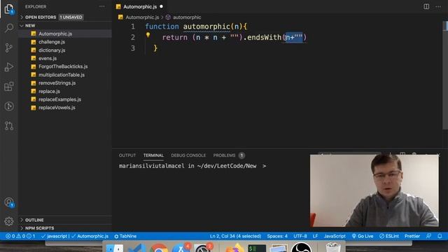
Task: Click Ln 2, Col 34 position indicator
Action: pyautogui.click(x=235, y=237)
